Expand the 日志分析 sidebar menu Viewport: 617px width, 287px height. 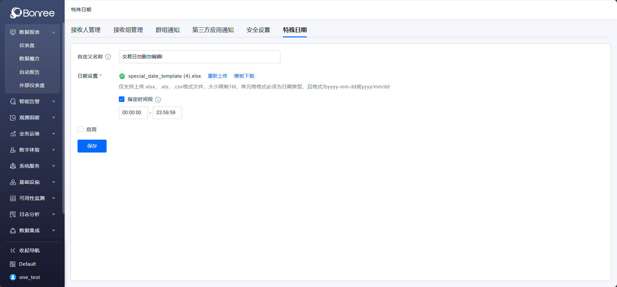point(54,214)
